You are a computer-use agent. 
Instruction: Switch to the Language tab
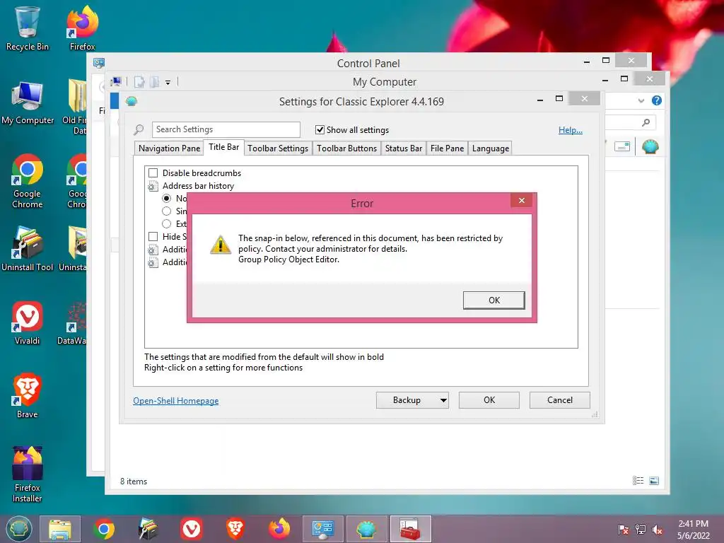pyautogui.click(x=491, y=148)
